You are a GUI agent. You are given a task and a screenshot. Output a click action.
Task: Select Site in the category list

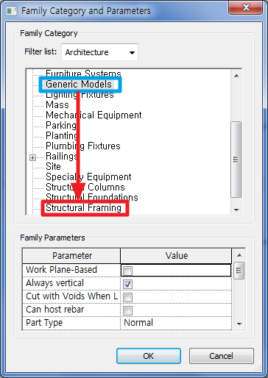click(53, 167)
